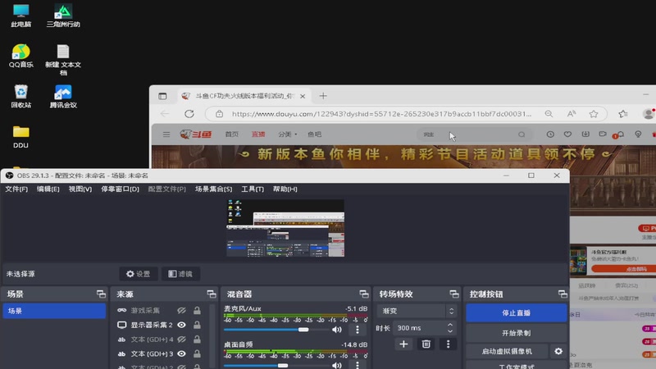The image size is (656, 369).
Task: Open the 回收站 recycle bin
Action: [x=21, y=96]
